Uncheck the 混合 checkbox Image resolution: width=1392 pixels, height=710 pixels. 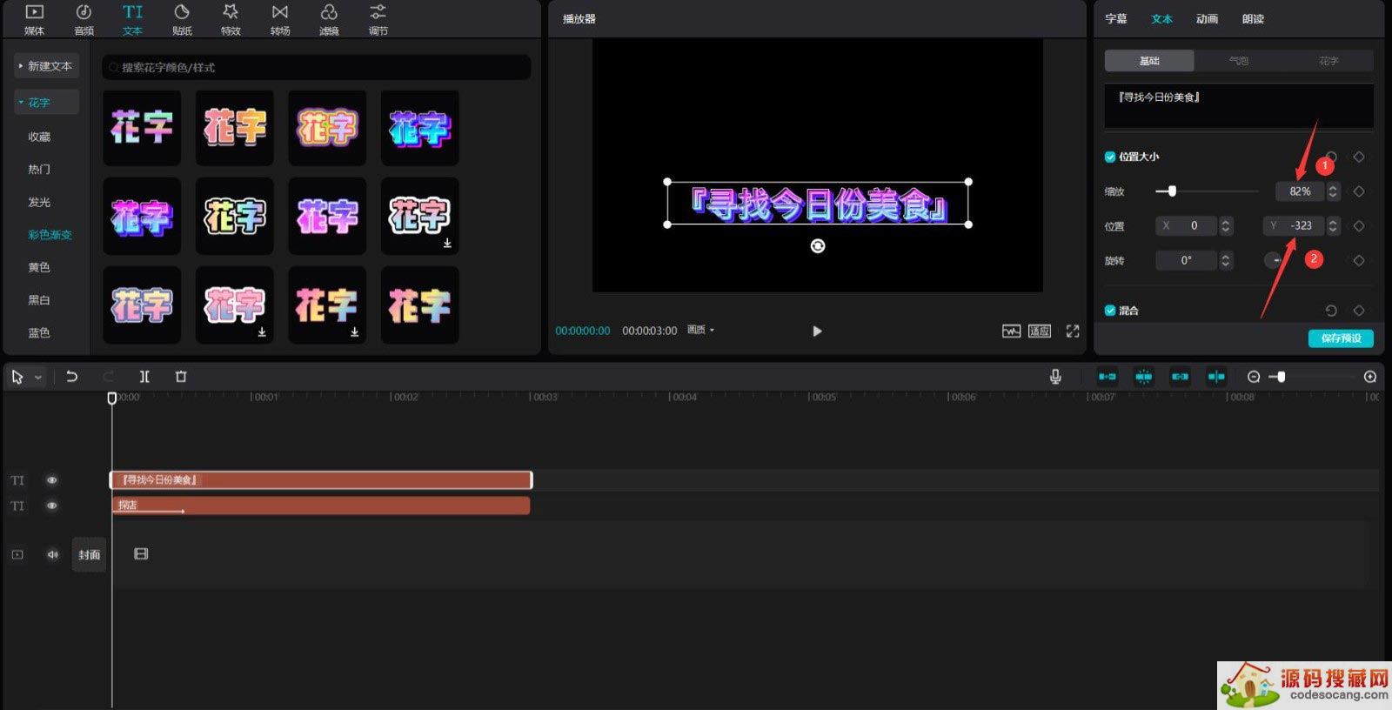(1110, 311)
